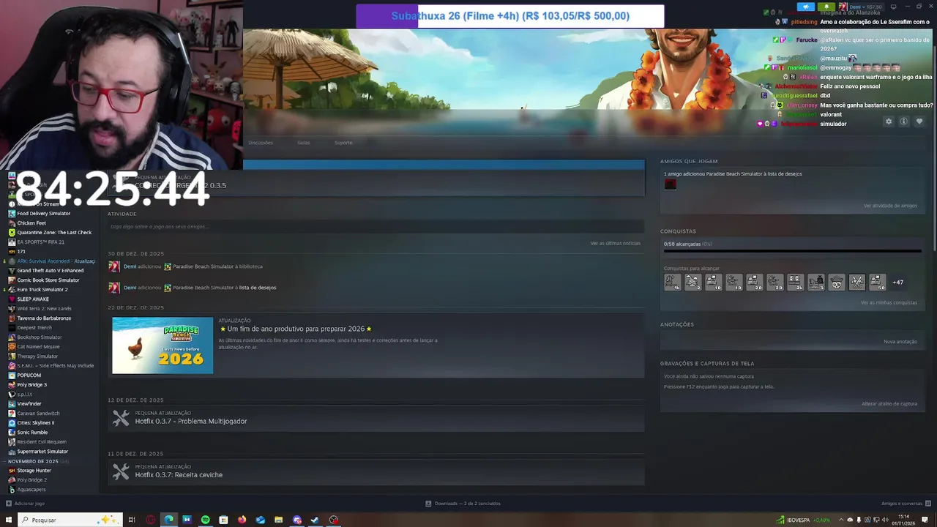This screenshot has height=527, width=937.
Task: Open Bookshop Simulator entry
Action: tap(40, 337)
